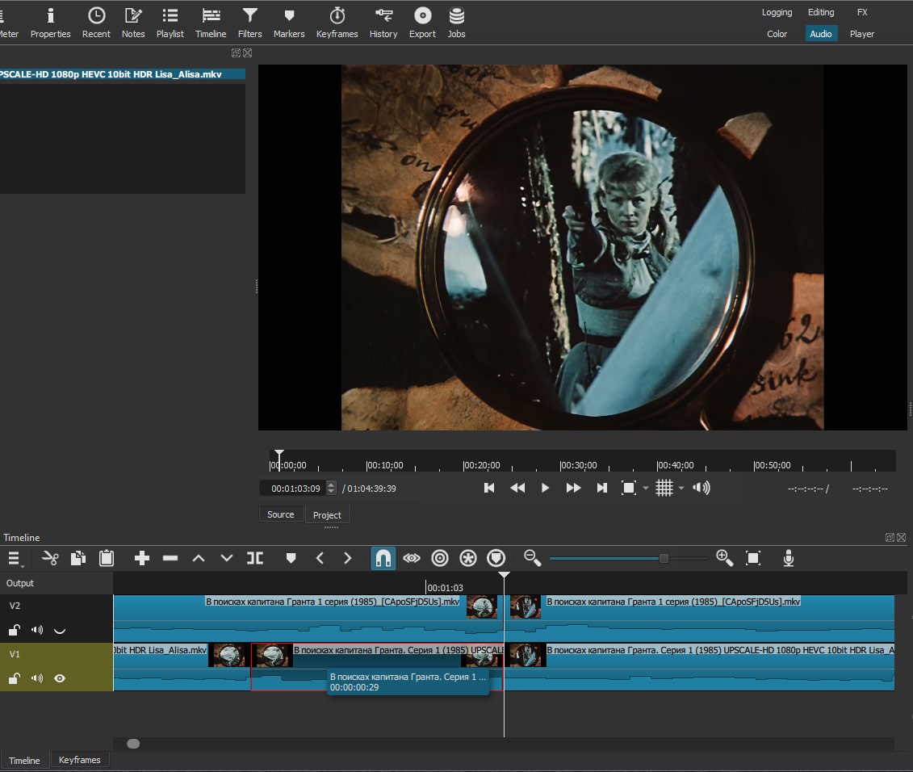This screenshot has width=913, height=772.
Task: Record audio with microphone button
Action: point(789,559)
